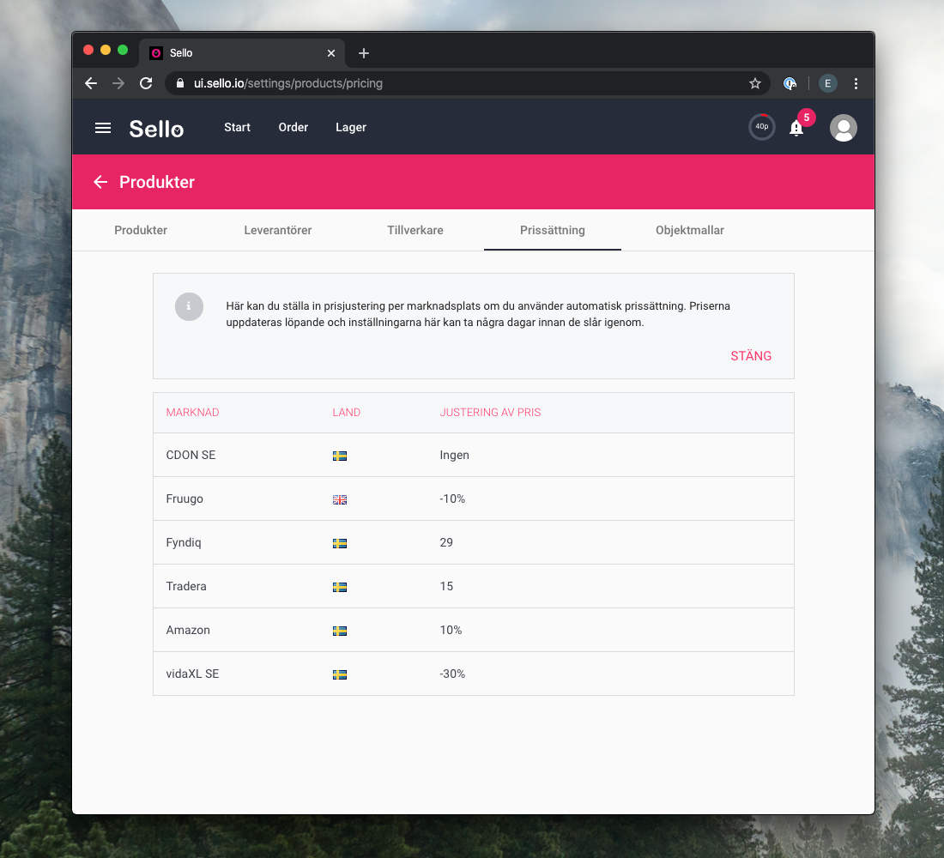
Task: Switch to the Produkter tab
Action: [141, 230]
